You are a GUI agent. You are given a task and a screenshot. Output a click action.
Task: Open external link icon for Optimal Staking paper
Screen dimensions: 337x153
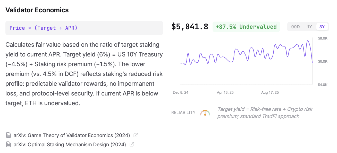(132, 144)
